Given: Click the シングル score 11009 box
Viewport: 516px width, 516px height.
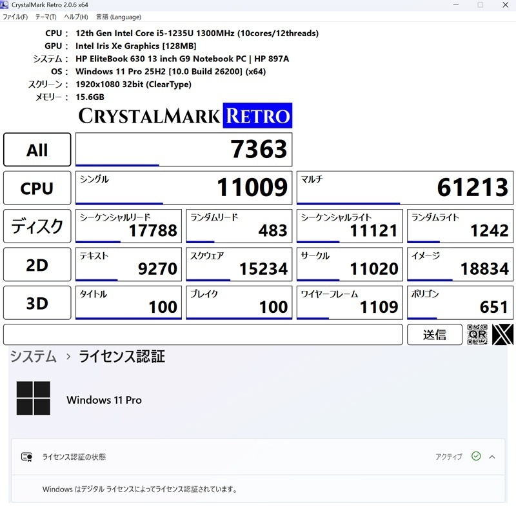Looking at the screenshot, I should (x=184, y=188).
